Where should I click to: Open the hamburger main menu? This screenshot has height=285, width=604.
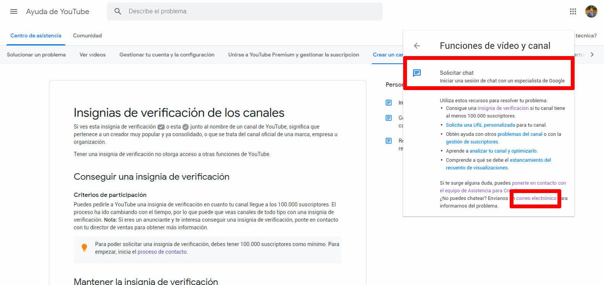pyautogui.click(x=14, y=11)
